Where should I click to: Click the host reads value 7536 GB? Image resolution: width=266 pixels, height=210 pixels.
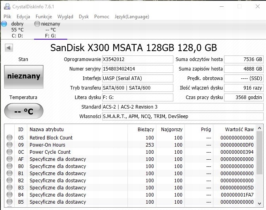(244, 59)
